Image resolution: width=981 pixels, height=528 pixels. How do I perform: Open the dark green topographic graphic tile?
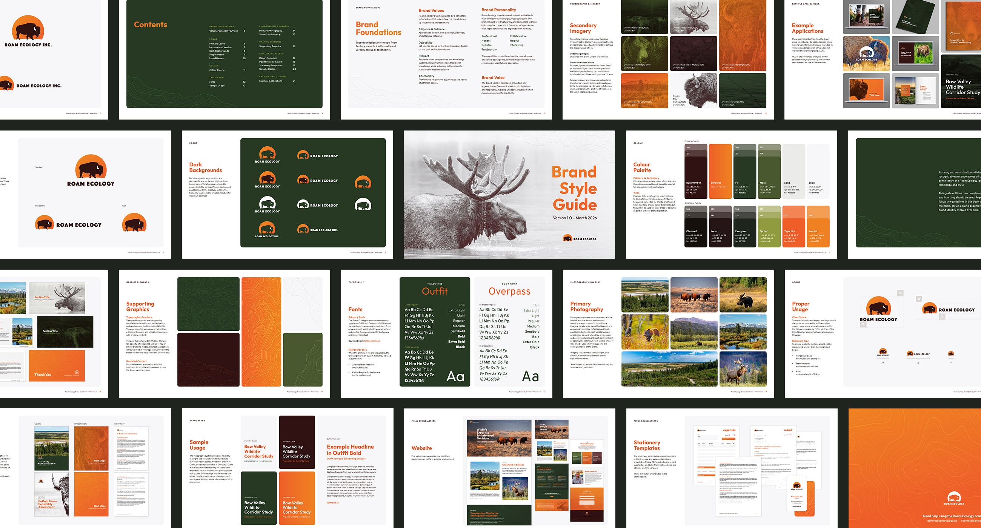coord(208,304)
